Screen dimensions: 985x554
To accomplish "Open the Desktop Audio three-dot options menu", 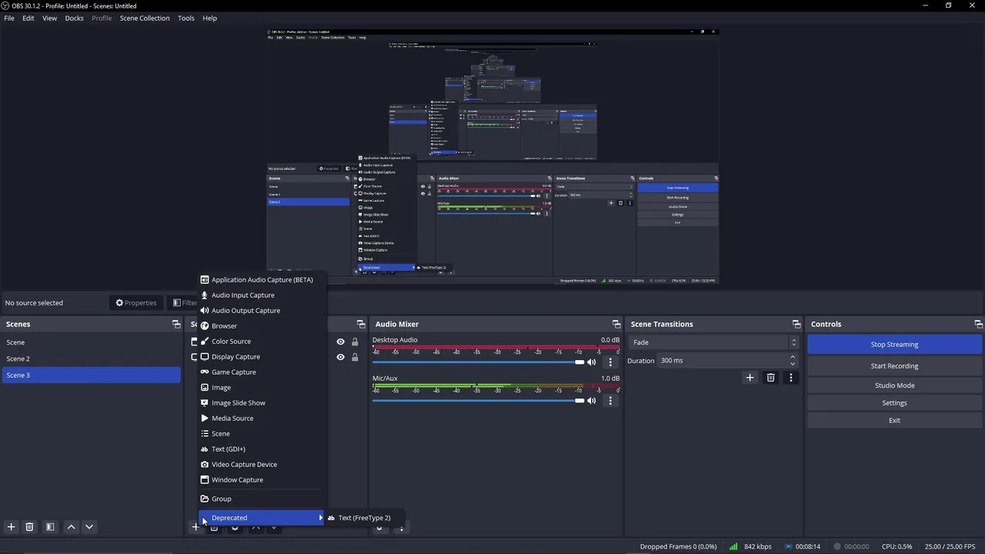I will [x=610, y=362].
